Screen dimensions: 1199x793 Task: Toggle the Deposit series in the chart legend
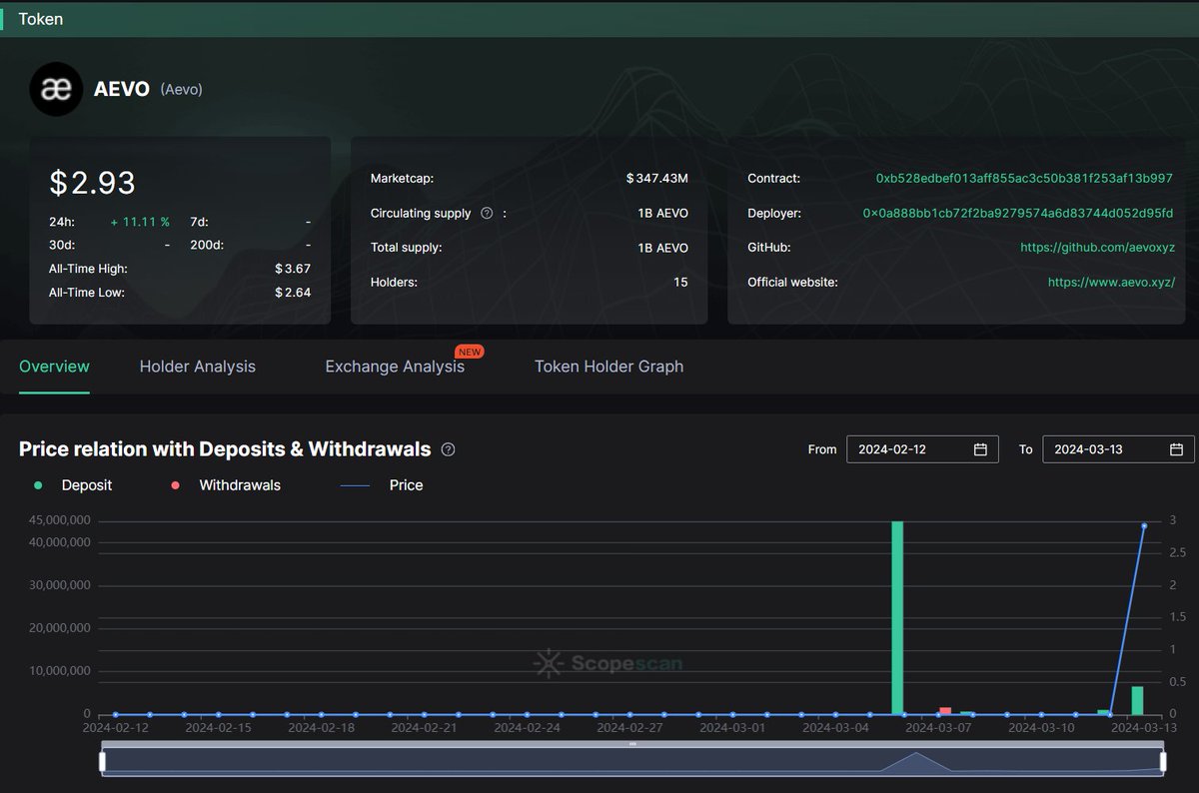click(x=74, y=485)
